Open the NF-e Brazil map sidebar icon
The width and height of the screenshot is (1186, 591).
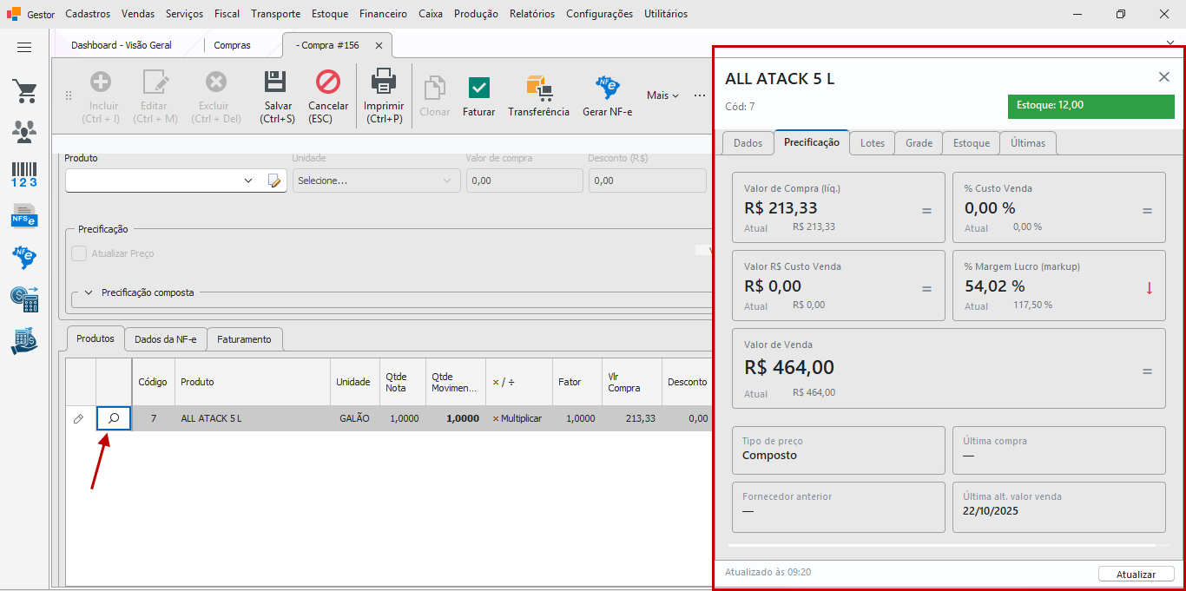pyautogui.click(x=24, y=257)
